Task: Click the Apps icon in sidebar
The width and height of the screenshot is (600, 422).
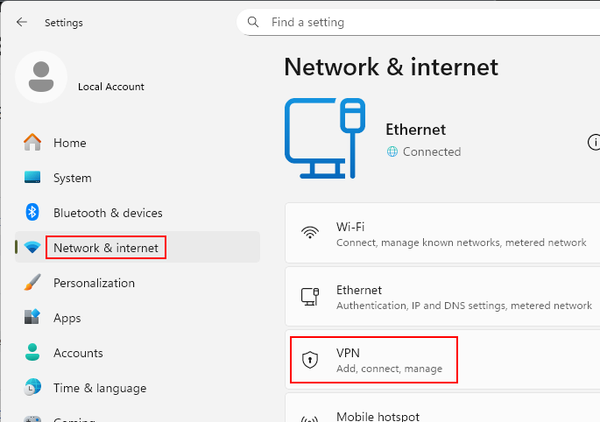Action: 32,318
